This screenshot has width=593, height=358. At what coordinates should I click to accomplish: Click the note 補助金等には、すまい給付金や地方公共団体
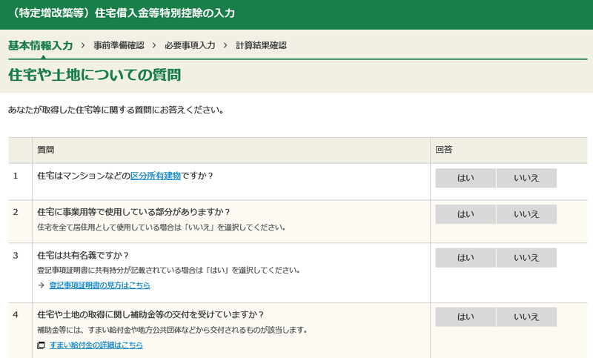click(x=173, y=331)
